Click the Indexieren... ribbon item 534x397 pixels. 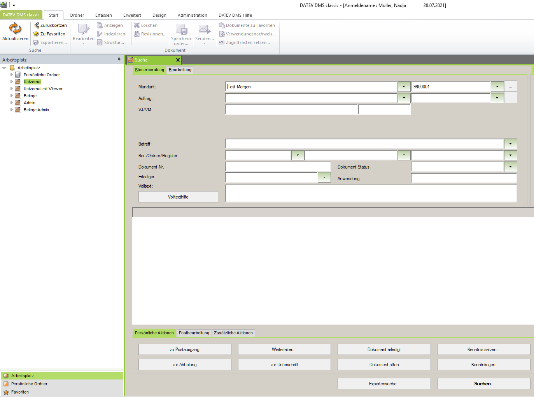tap(113, 34)
